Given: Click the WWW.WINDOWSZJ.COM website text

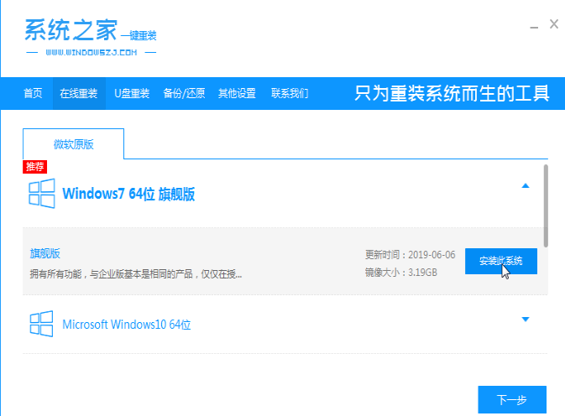Looking at the screenshot, I should pos(92,53).
